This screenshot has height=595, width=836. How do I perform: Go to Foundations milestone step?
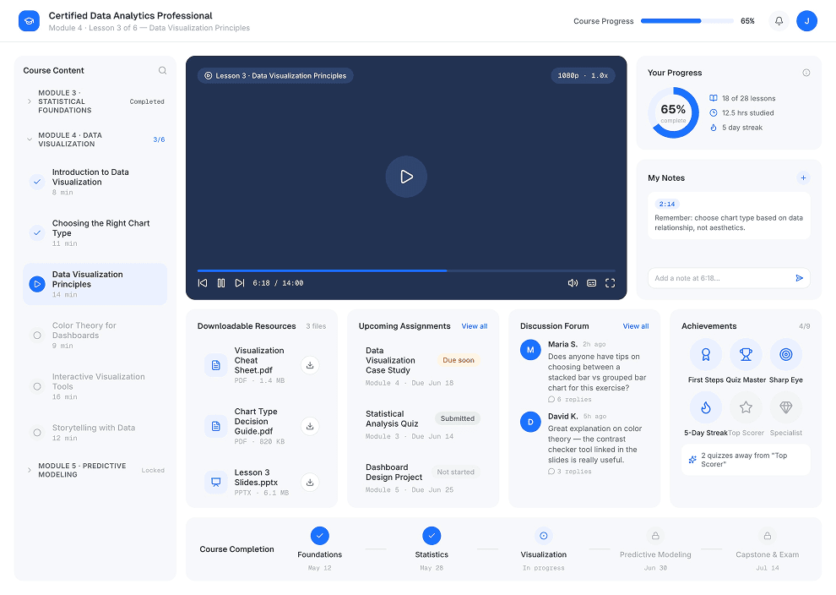(x=319, y=535)
